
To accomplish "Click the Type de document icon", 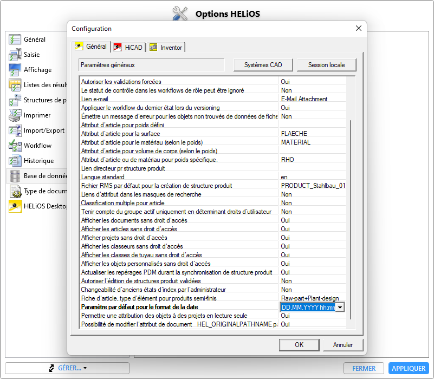I will [15, 191].
